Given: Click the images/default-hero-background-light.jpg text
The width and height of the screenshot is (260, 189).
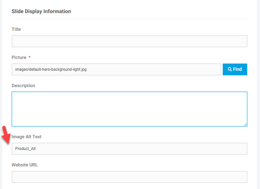Looking at the screenshot, I should 51,69.
